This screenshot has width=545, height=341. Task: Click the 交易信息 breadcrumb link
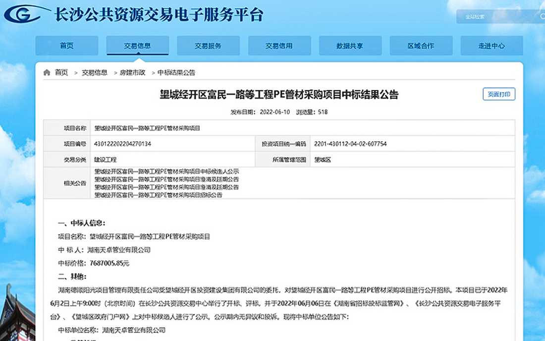[94, 72]
